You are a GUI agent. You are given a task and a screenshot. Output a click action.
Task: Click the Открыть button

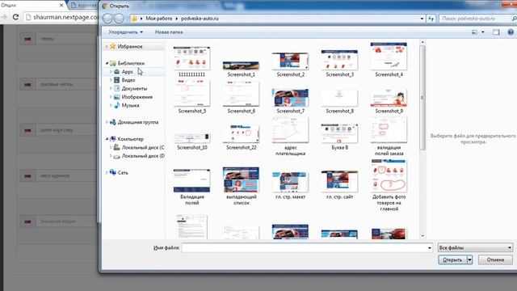tap(452, 260)
